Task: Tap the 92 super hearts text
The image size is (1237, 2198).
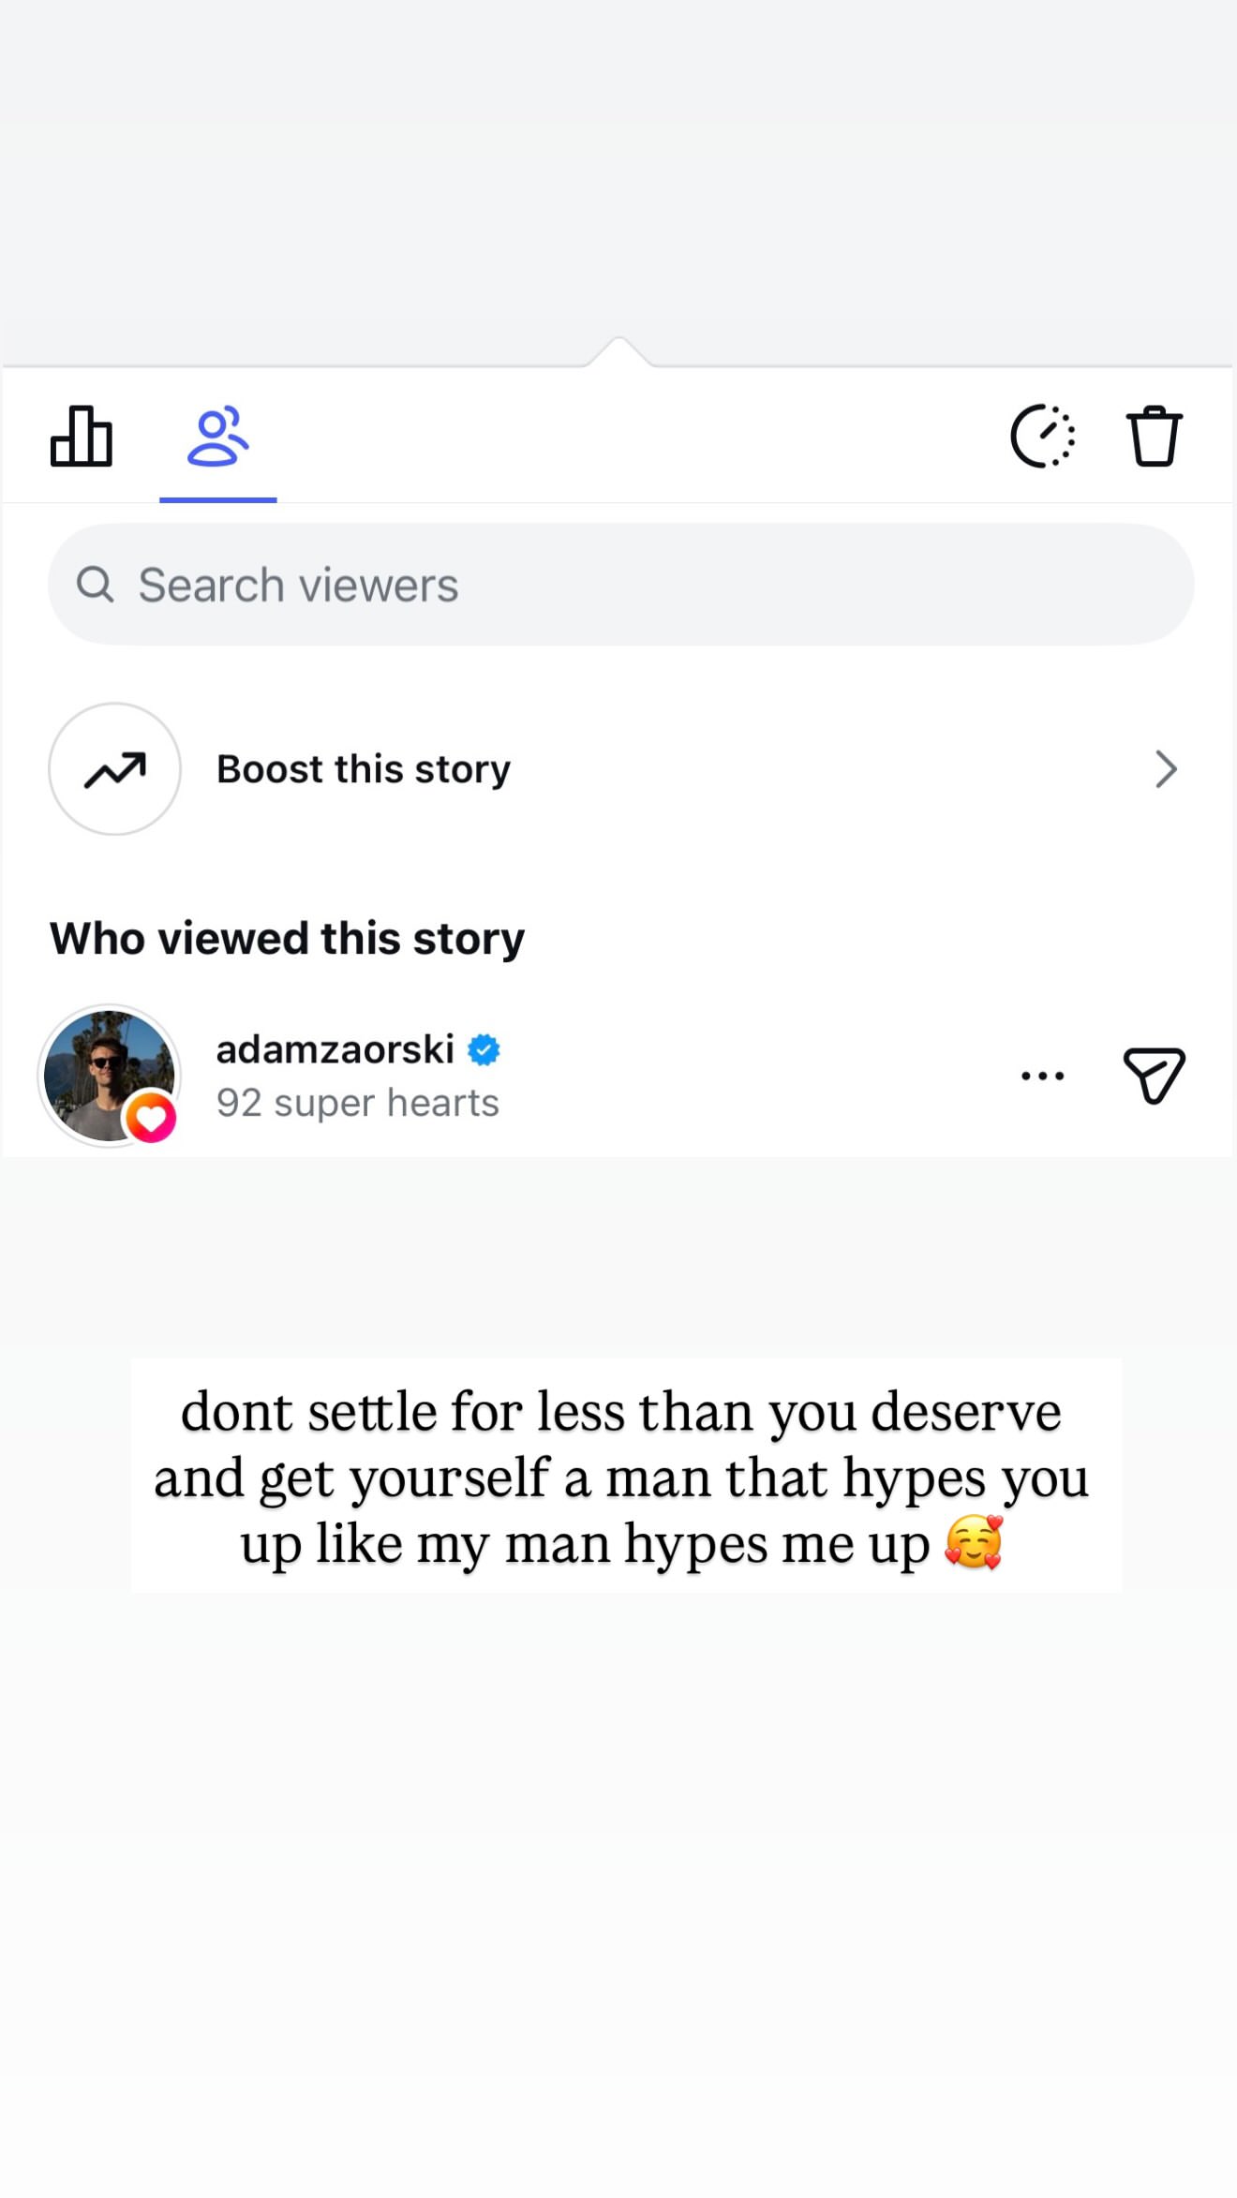Action: point(357,1103)
